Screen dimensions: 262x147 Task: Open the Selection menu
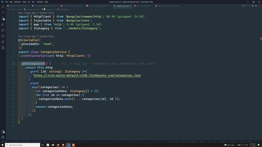tap(17, 2)
